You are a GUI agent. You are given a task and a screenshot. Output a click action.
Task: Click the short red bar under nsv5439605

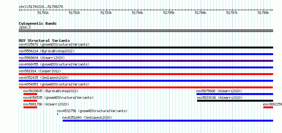pos(30,94)
